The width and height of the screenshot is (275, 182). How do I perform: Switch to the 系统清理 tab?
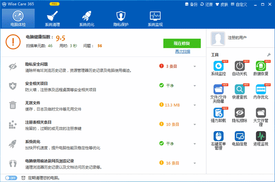pyautogui.click(x=52, y=18)
